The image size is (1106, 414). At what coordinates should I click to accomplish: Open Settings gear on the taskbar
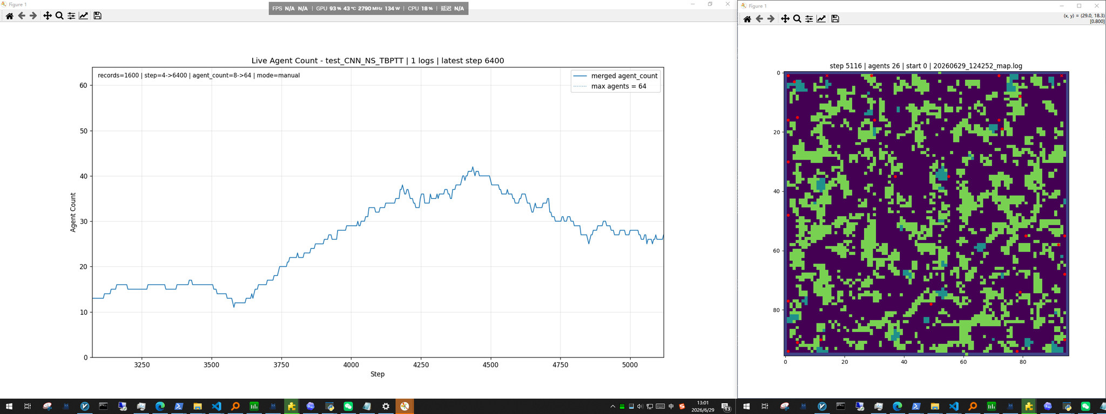coord(386,406)
